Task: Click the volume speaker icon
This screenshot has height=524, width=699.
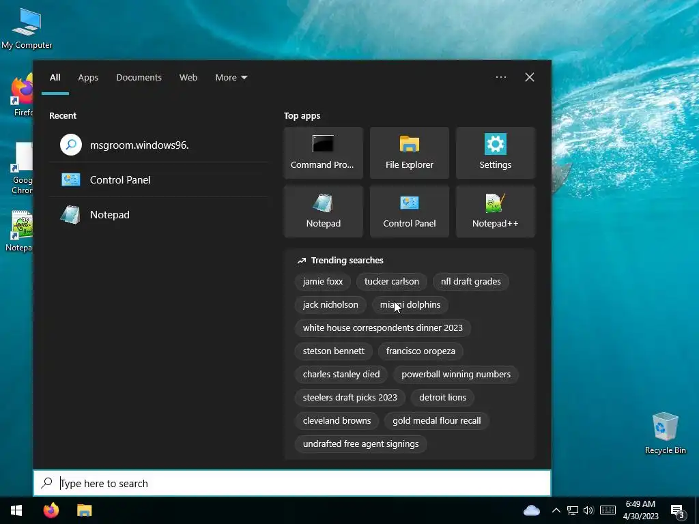Action: (x=588, y=510)
